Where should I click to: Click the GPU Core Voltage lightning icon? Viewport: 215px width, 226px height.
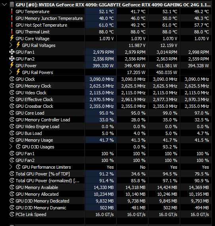[12, 38]
